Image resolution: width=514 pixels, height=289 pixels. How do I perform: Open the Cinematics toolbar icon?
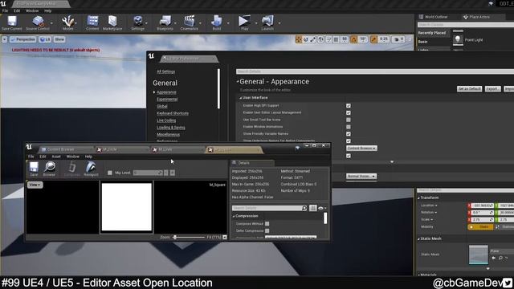tap(190, 23)
